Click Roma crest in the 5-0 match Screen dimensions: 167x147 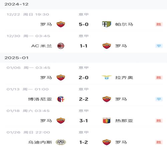click(61, 24)
